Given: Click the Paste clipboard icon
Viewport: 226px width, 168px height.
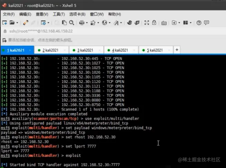Looking at the screenshot, I should tap(64, 23).
